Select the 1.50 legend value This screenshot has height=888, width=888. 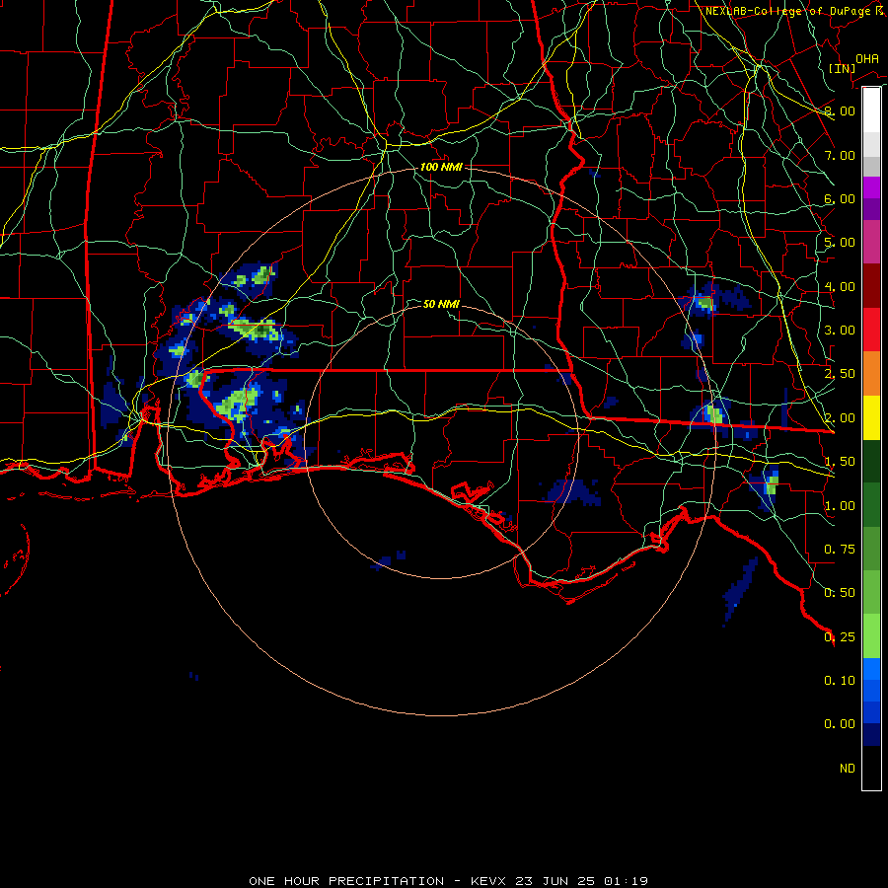[840, 462]
